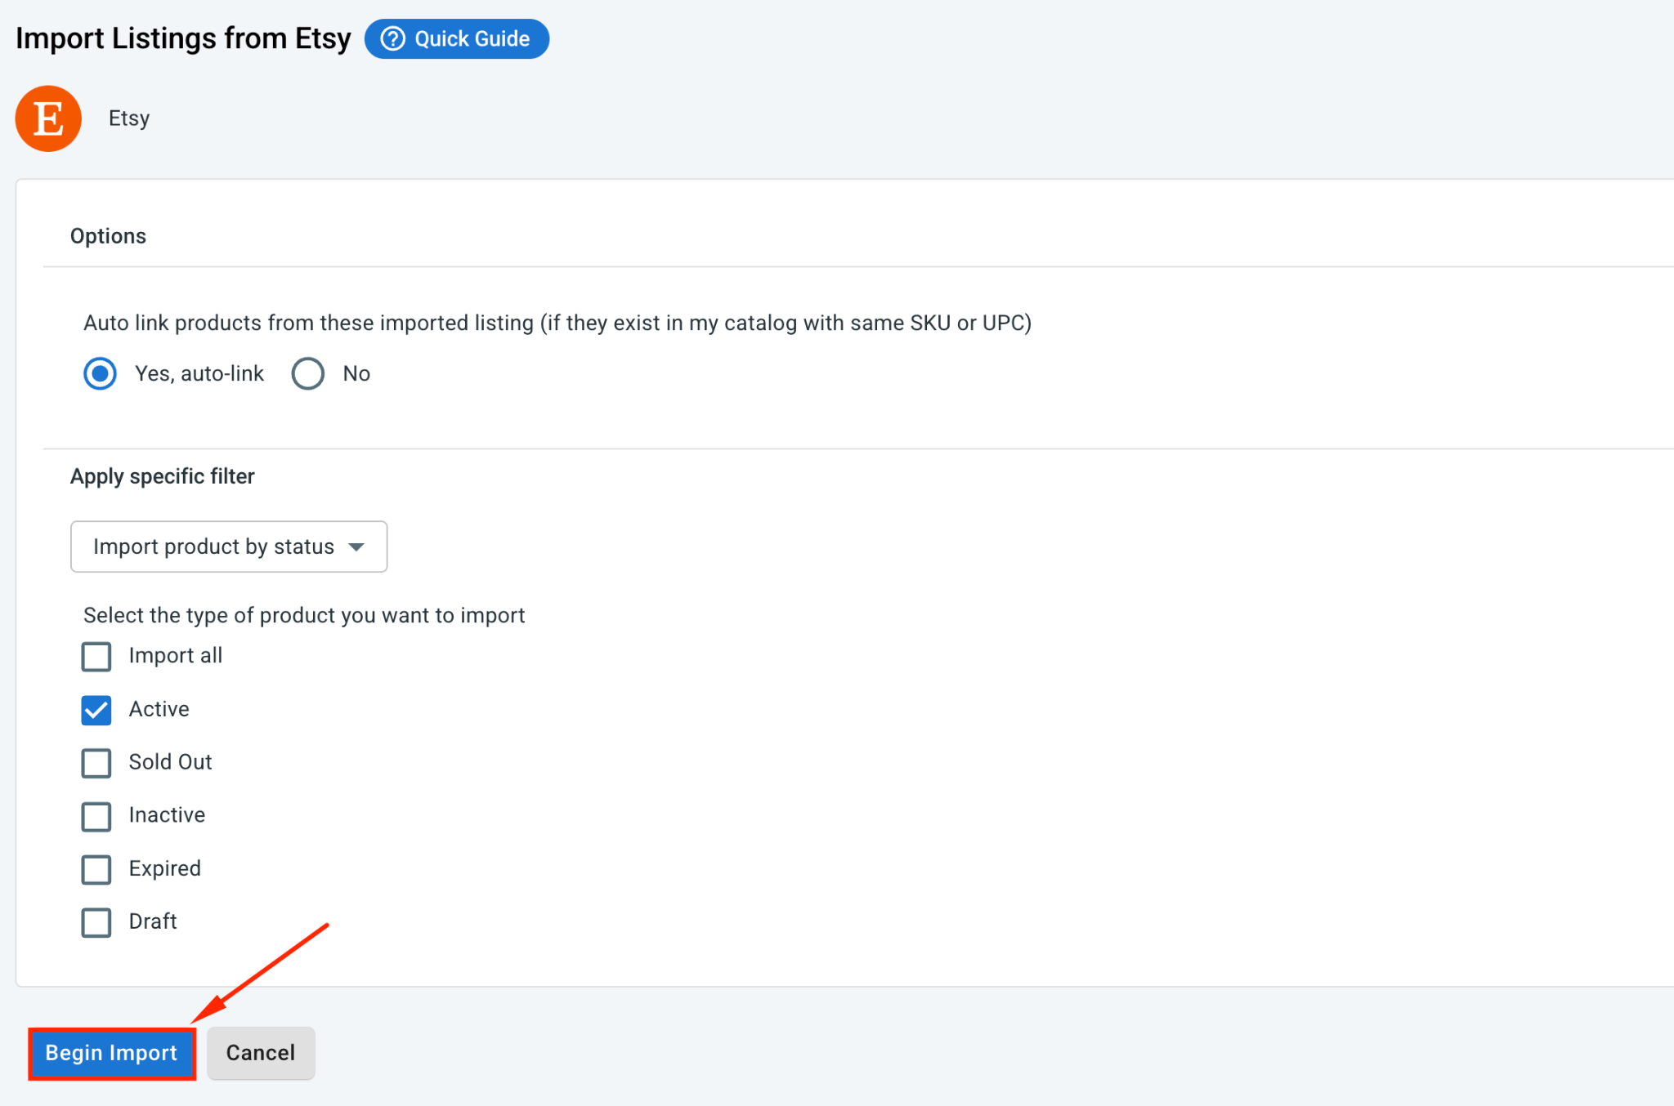1674x1106 pixels.
Task: Open the Quick Guide button
Action: tap(456, 38)
